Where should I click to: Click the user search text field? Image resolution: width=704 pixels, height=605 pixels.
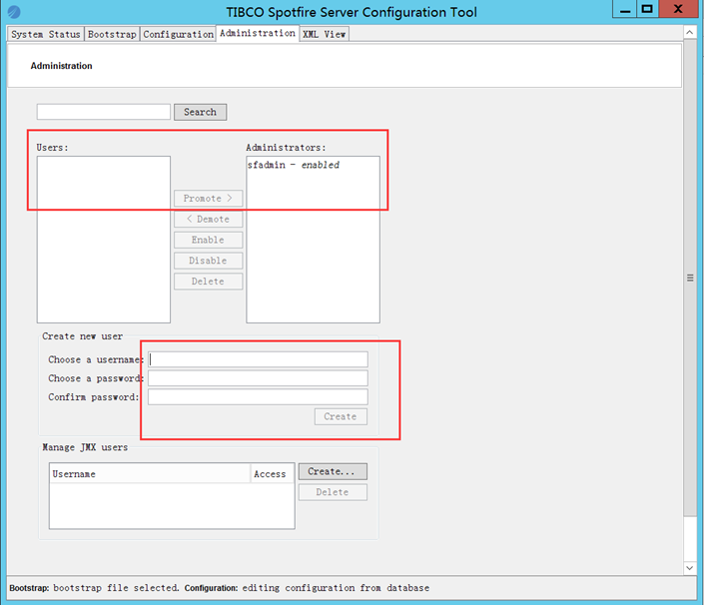tap(104, 112)
